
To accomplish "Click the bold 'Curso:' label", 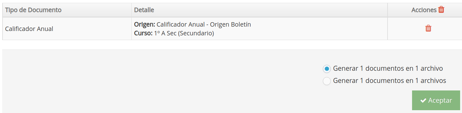I will 143,33.
